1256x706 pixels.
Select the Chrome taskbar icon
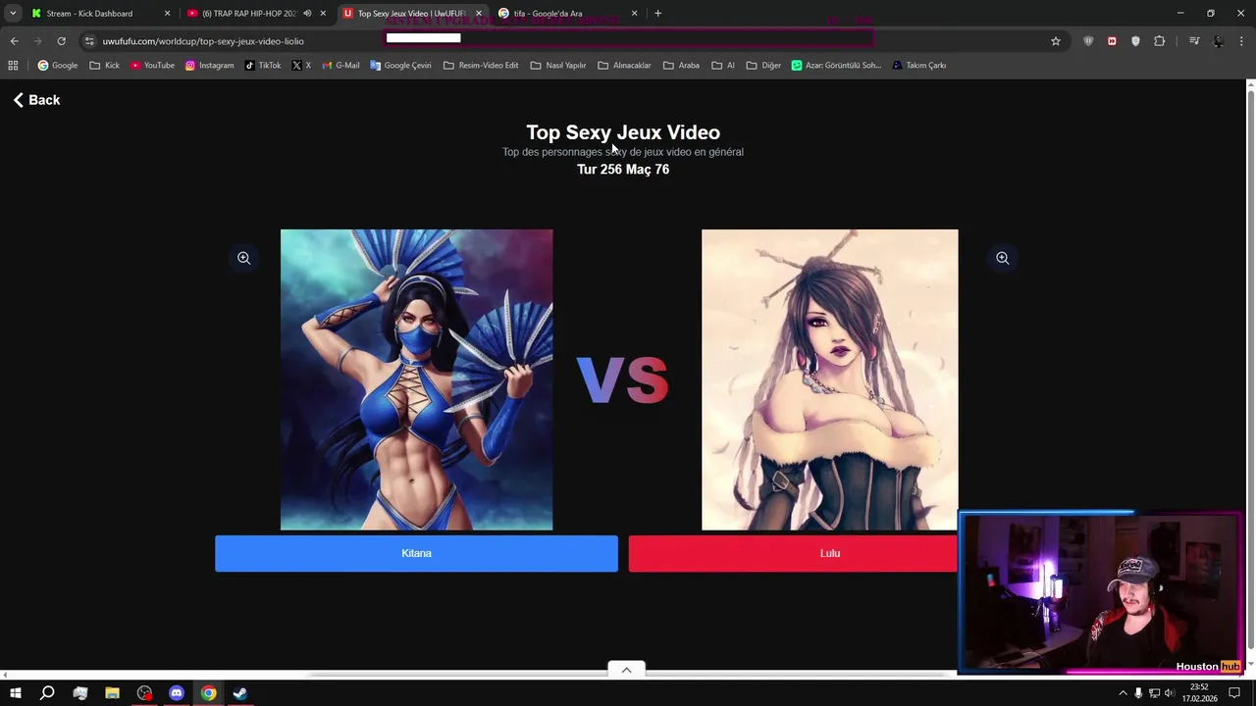[208, 693]
